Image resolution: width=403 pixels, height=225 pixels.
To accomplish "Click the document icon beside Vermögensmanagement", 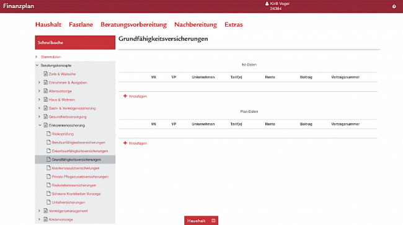I will [45, 211].
